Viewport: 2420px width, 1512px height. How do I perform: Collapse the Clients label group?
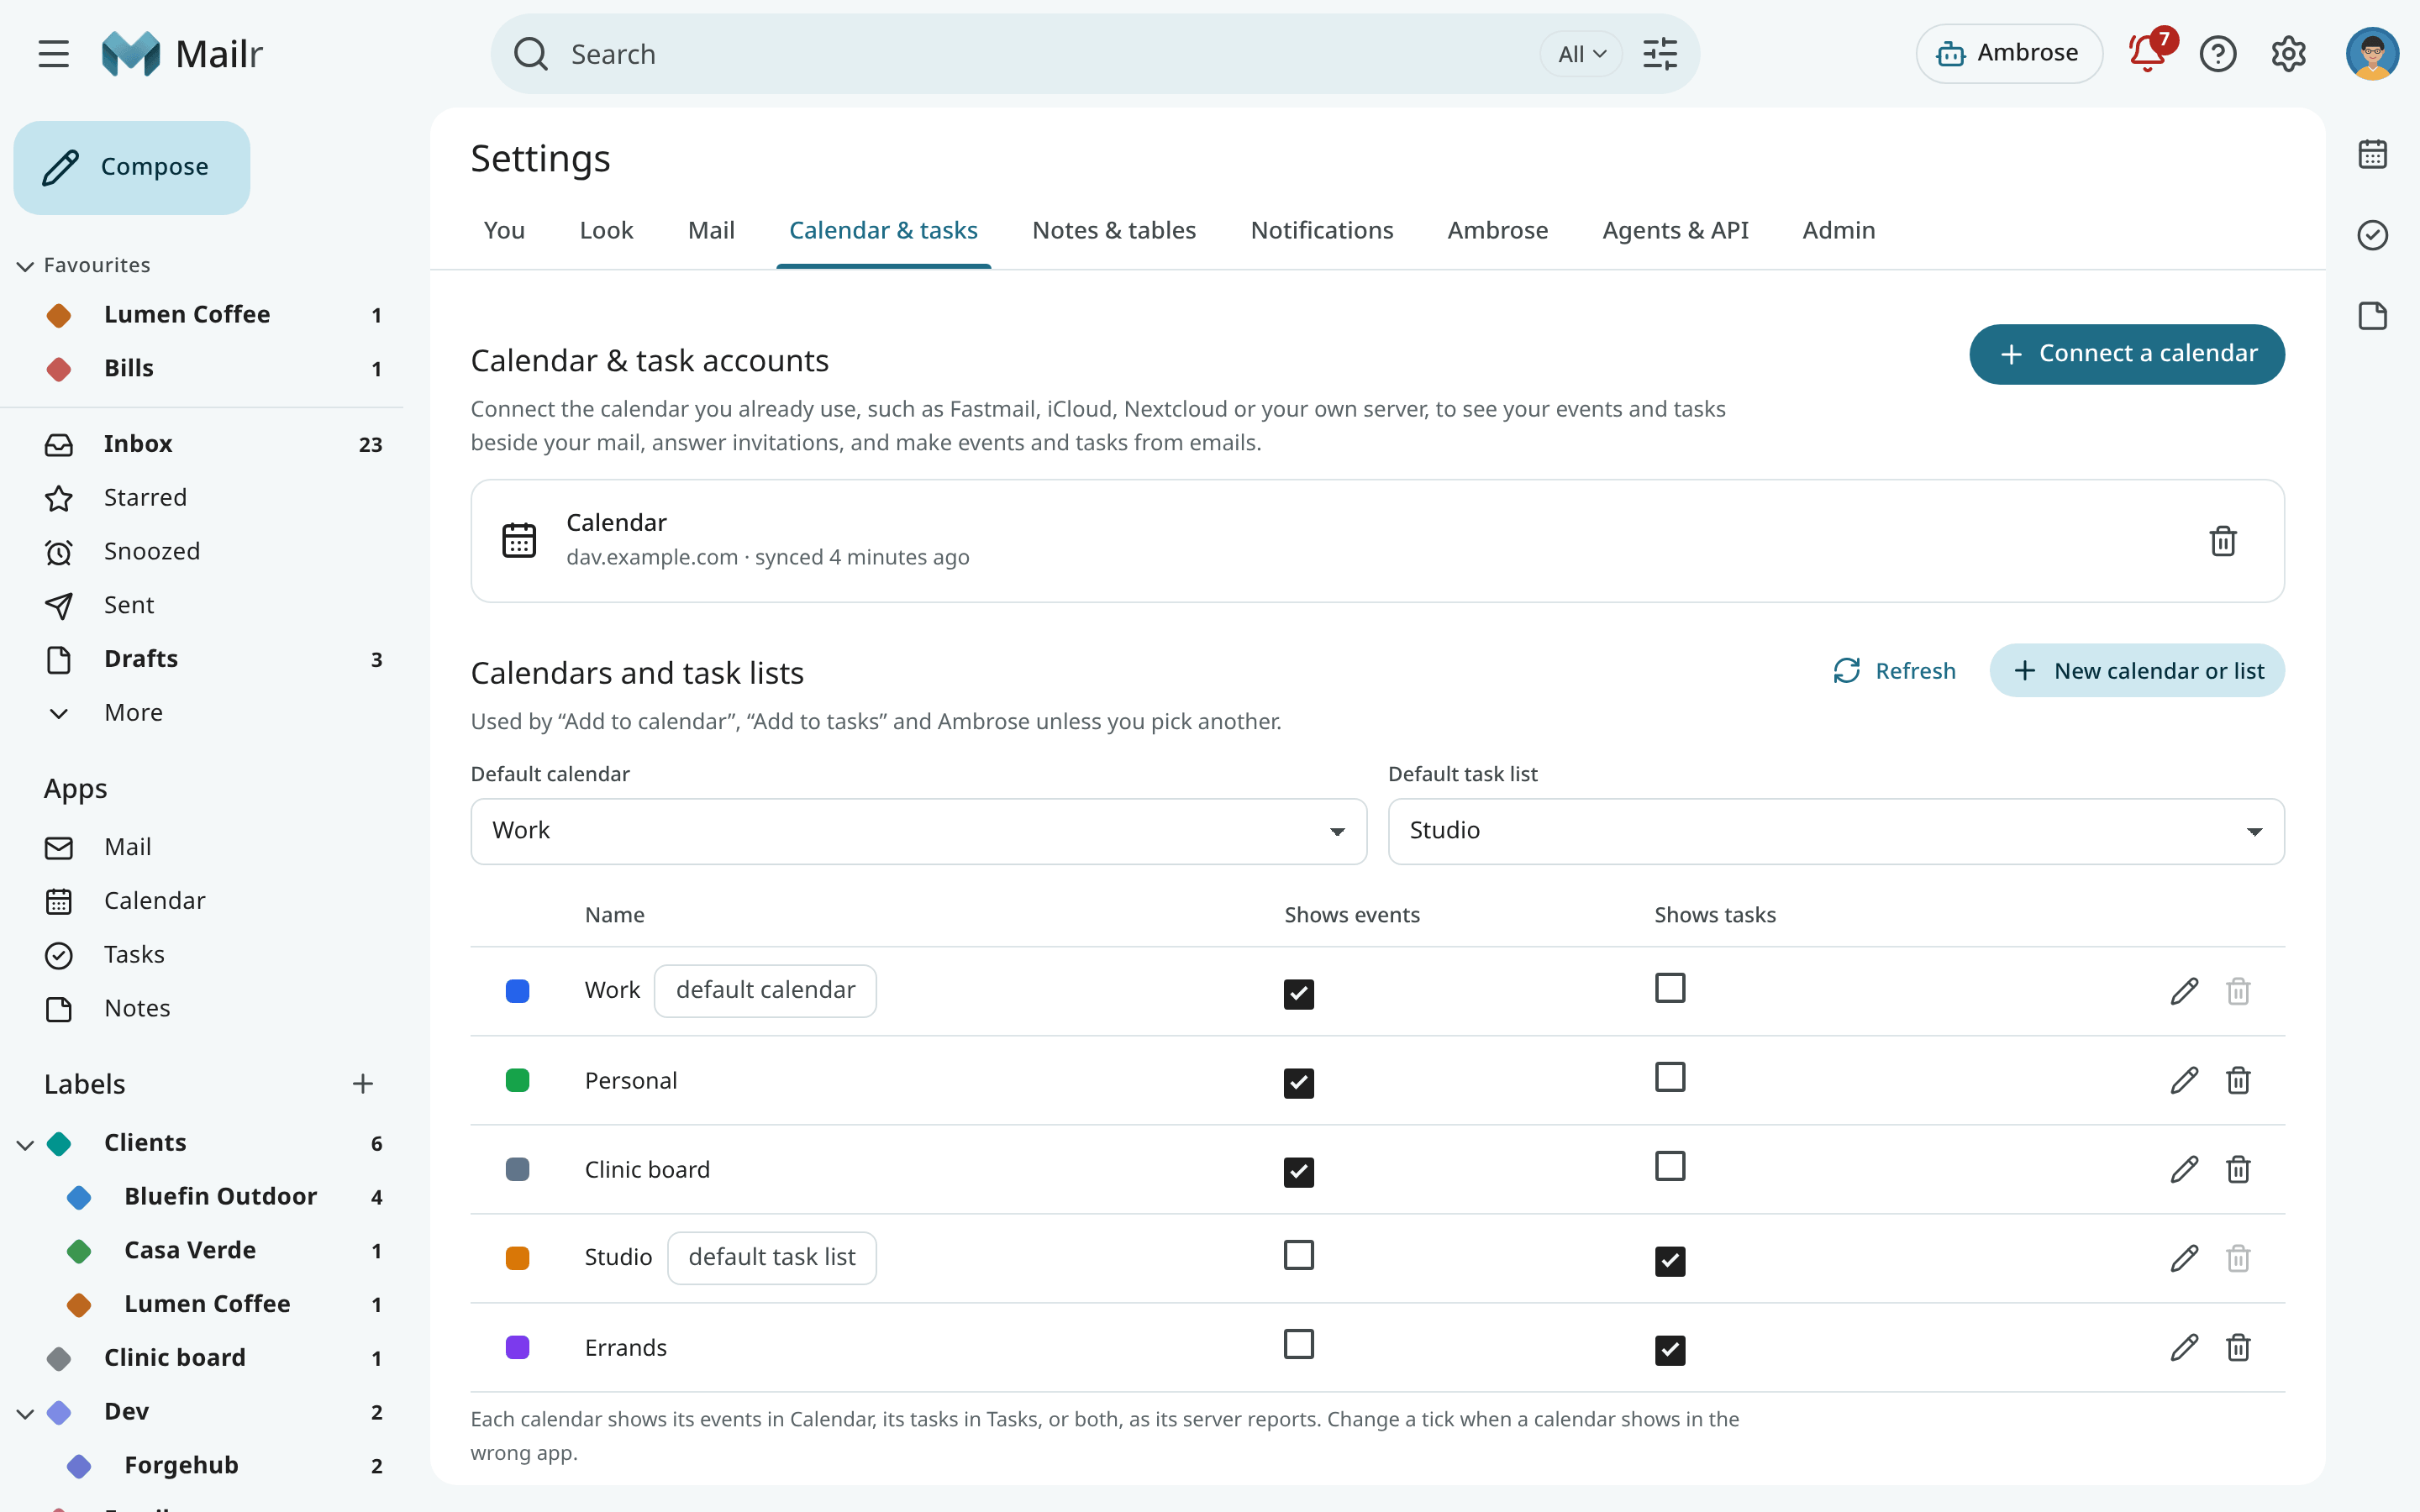point(25,1144)
